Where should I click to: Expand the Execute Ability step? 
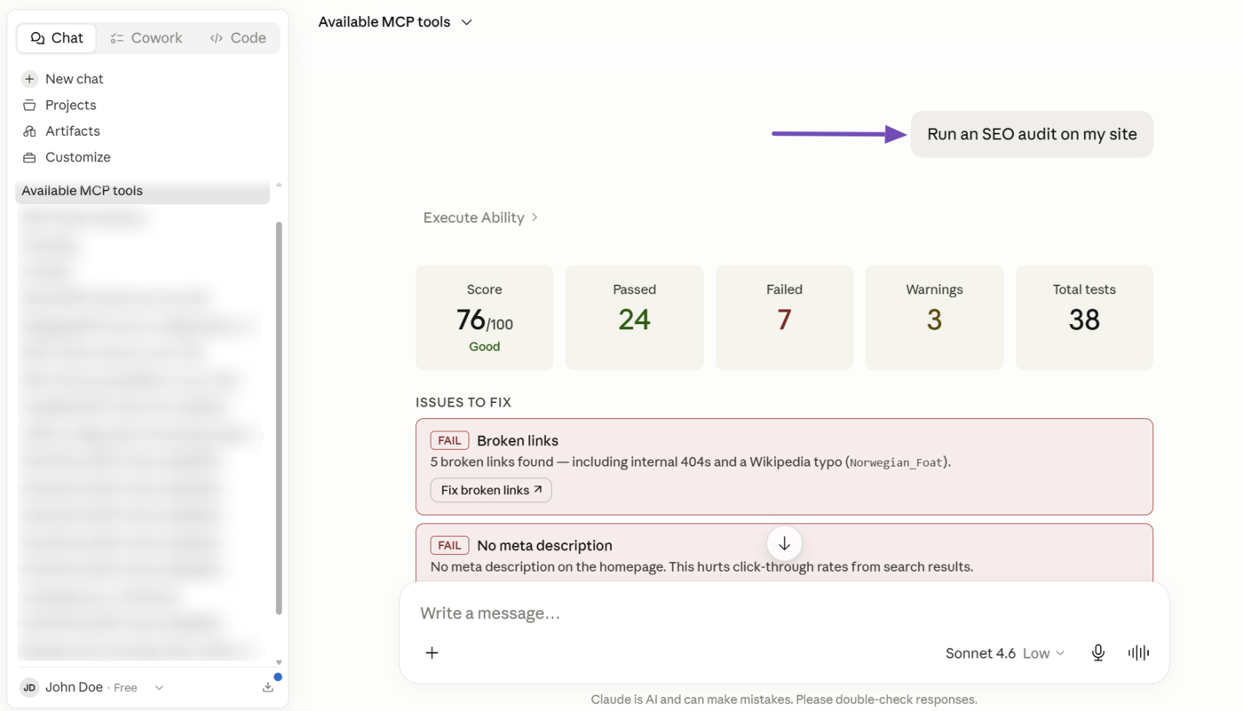coord(480,217)
